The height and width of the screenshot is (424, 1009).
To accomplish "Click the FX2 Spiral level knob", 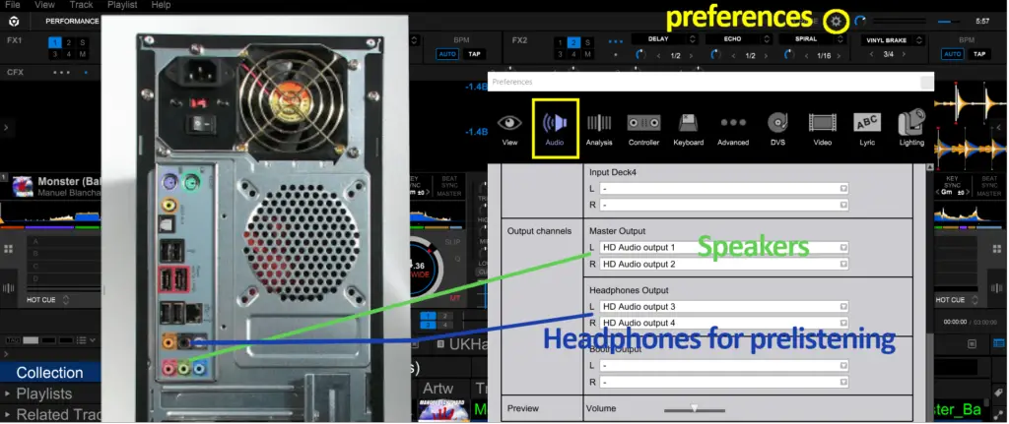I will (x=789, y=55).
